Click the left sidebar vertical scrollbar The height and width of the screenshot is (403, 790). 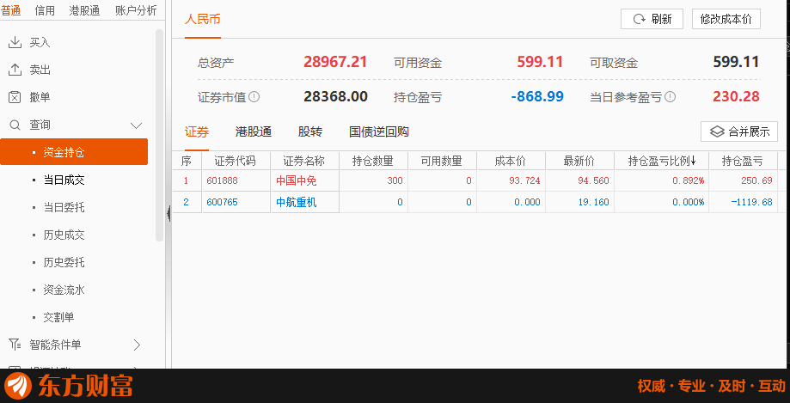tap(159, 137)
